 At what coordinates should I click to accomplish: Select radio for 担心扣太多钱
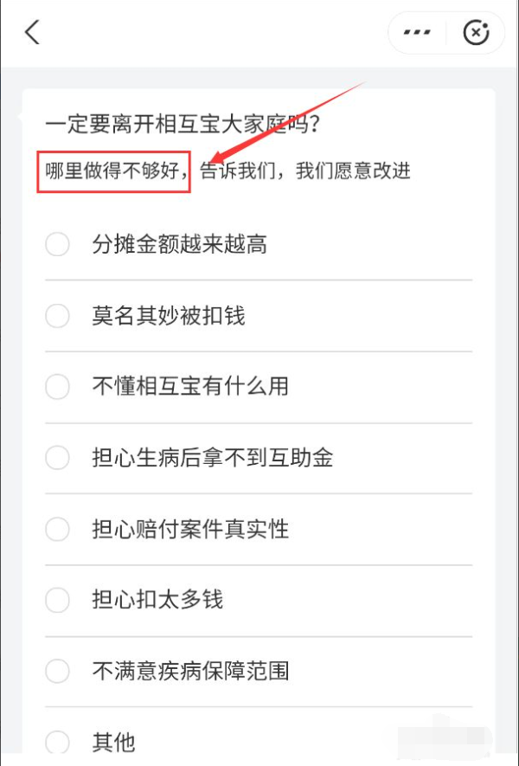point(57,599)
